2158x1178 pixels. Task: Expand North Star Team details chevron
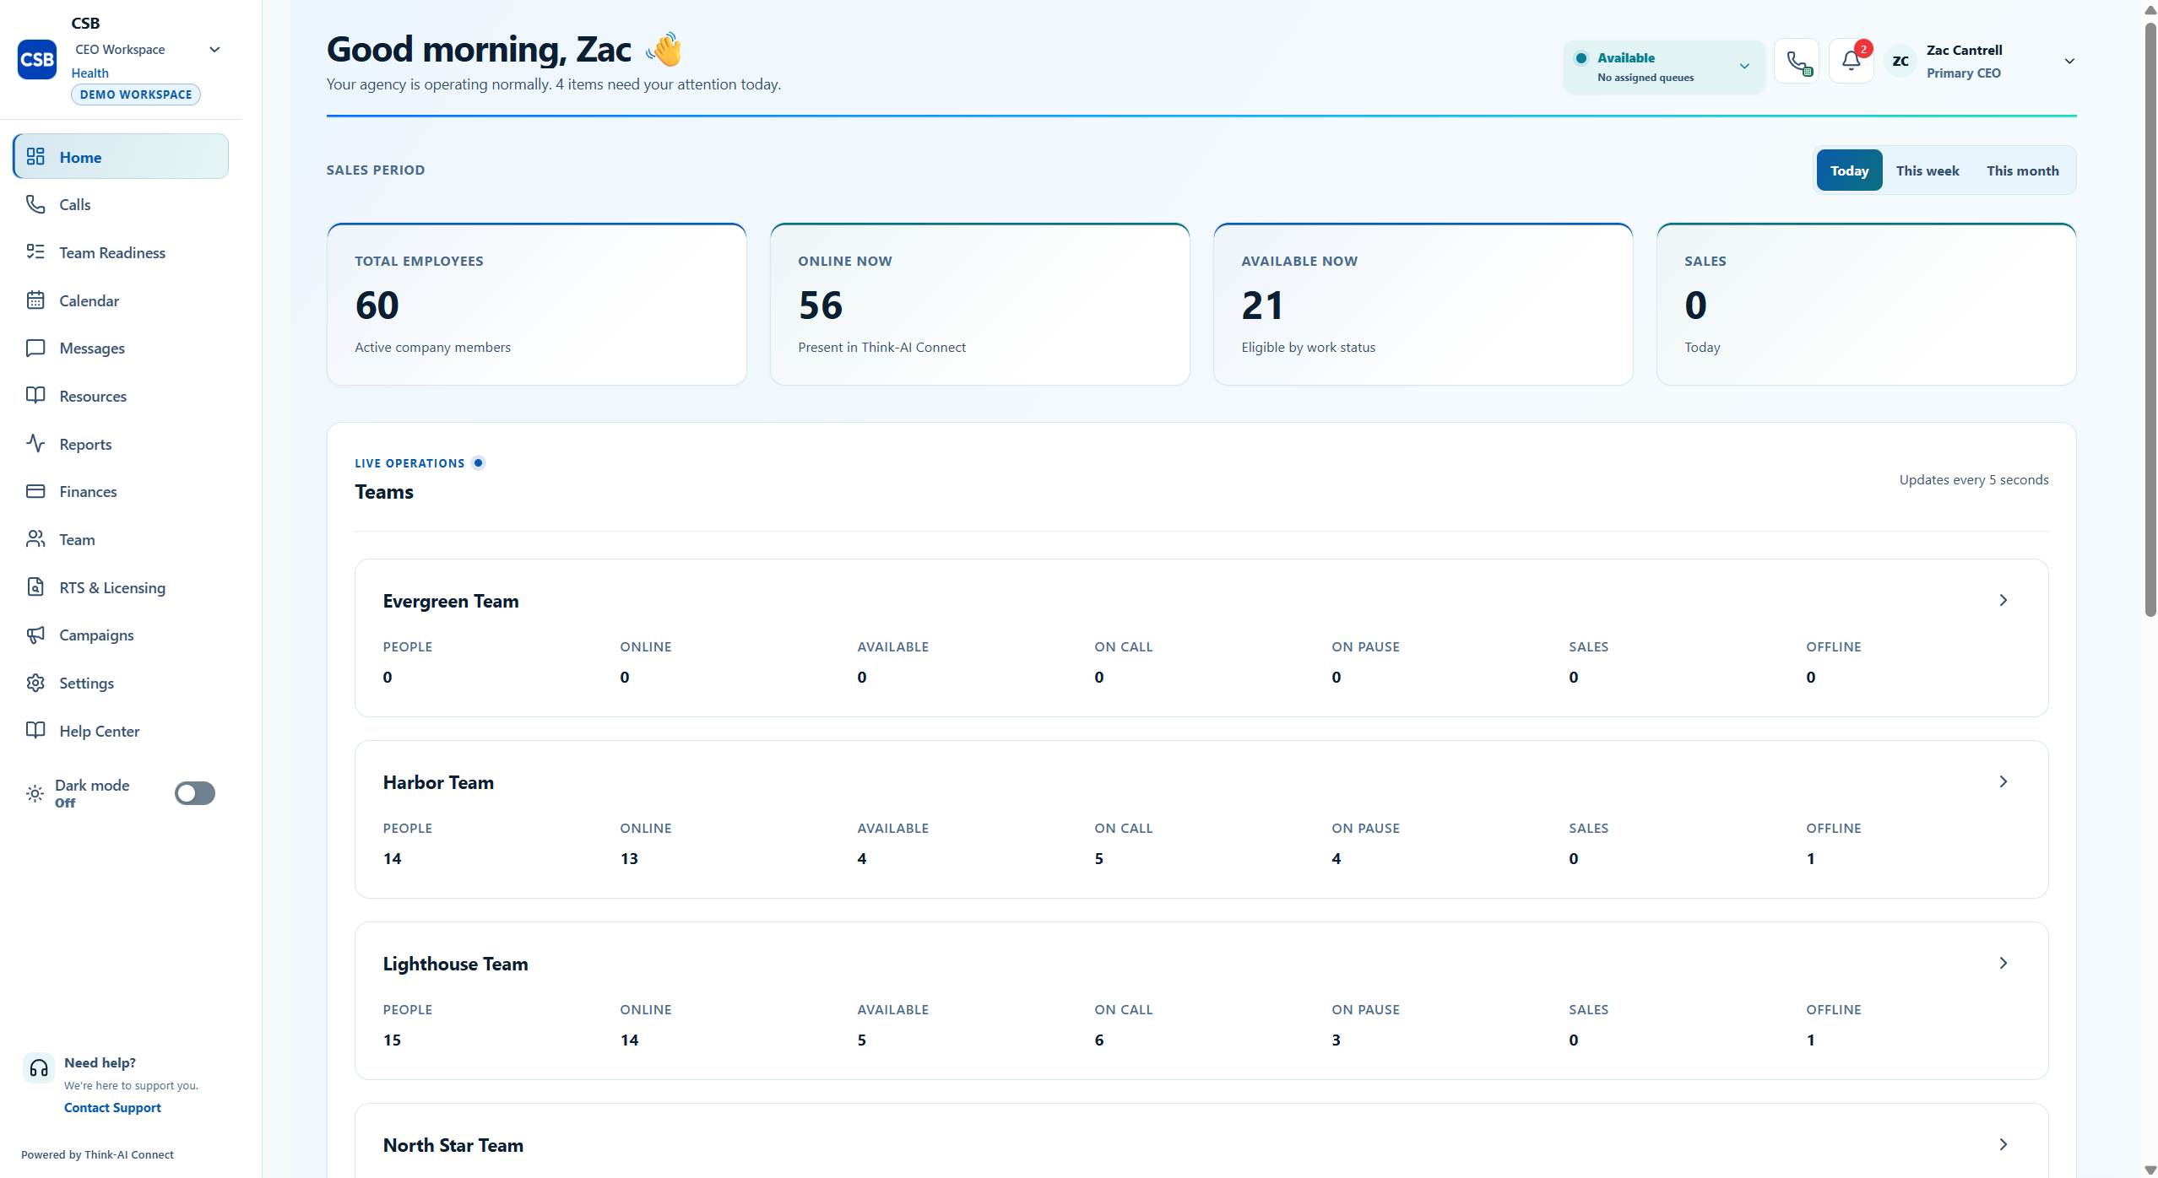point(2003,1144)
